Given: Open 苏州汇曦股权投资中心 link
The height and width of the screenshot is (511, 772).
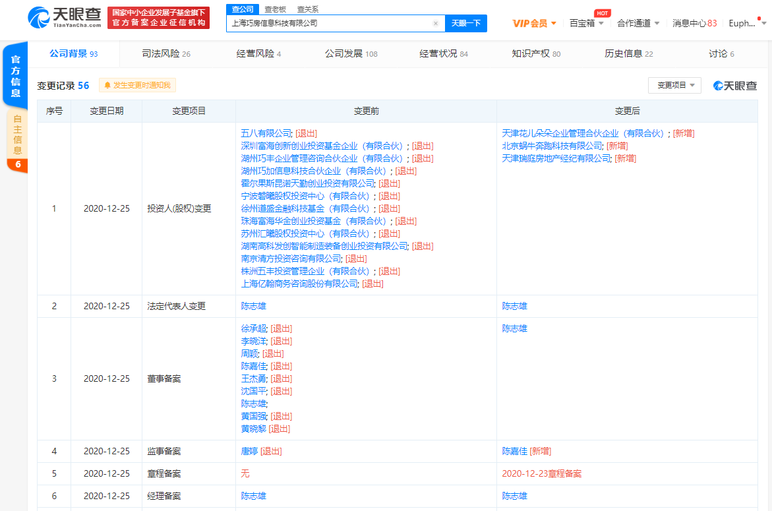Looking at the screenshot, I should [307, 234].
